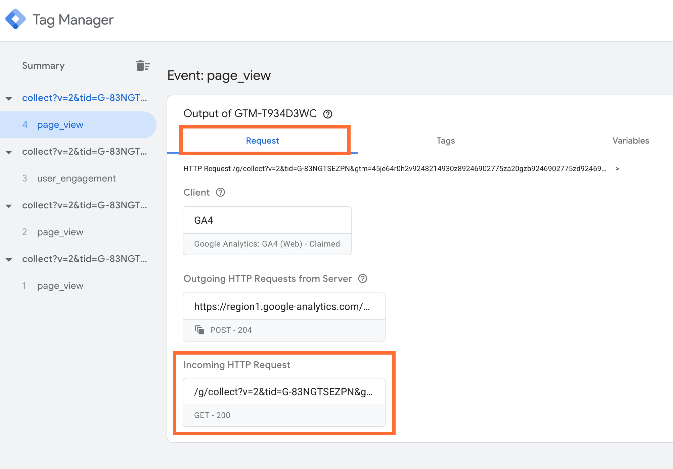Open the Variables tab
Viewport: 673px width, 469px height.
pyautogui.click(x=630, y=141)
